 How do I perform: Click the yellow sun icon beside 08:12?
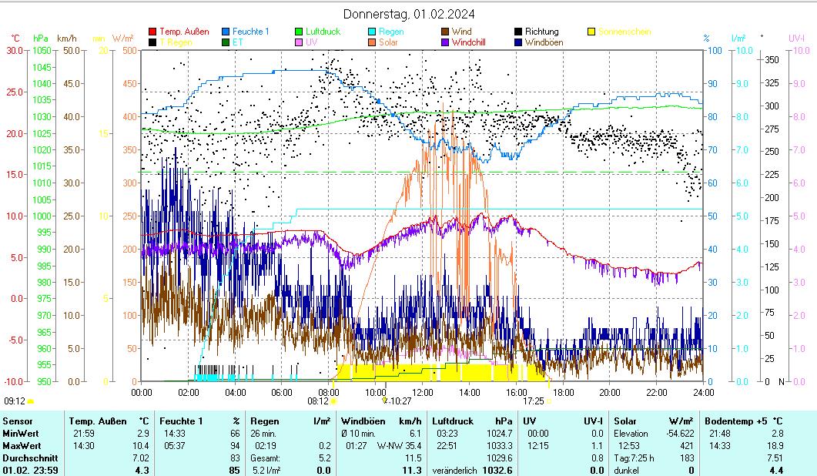tap(333, 401)
